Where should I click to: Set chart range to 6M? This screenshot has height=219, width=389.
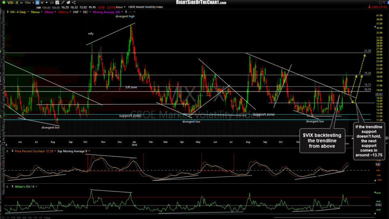[19, 217]
